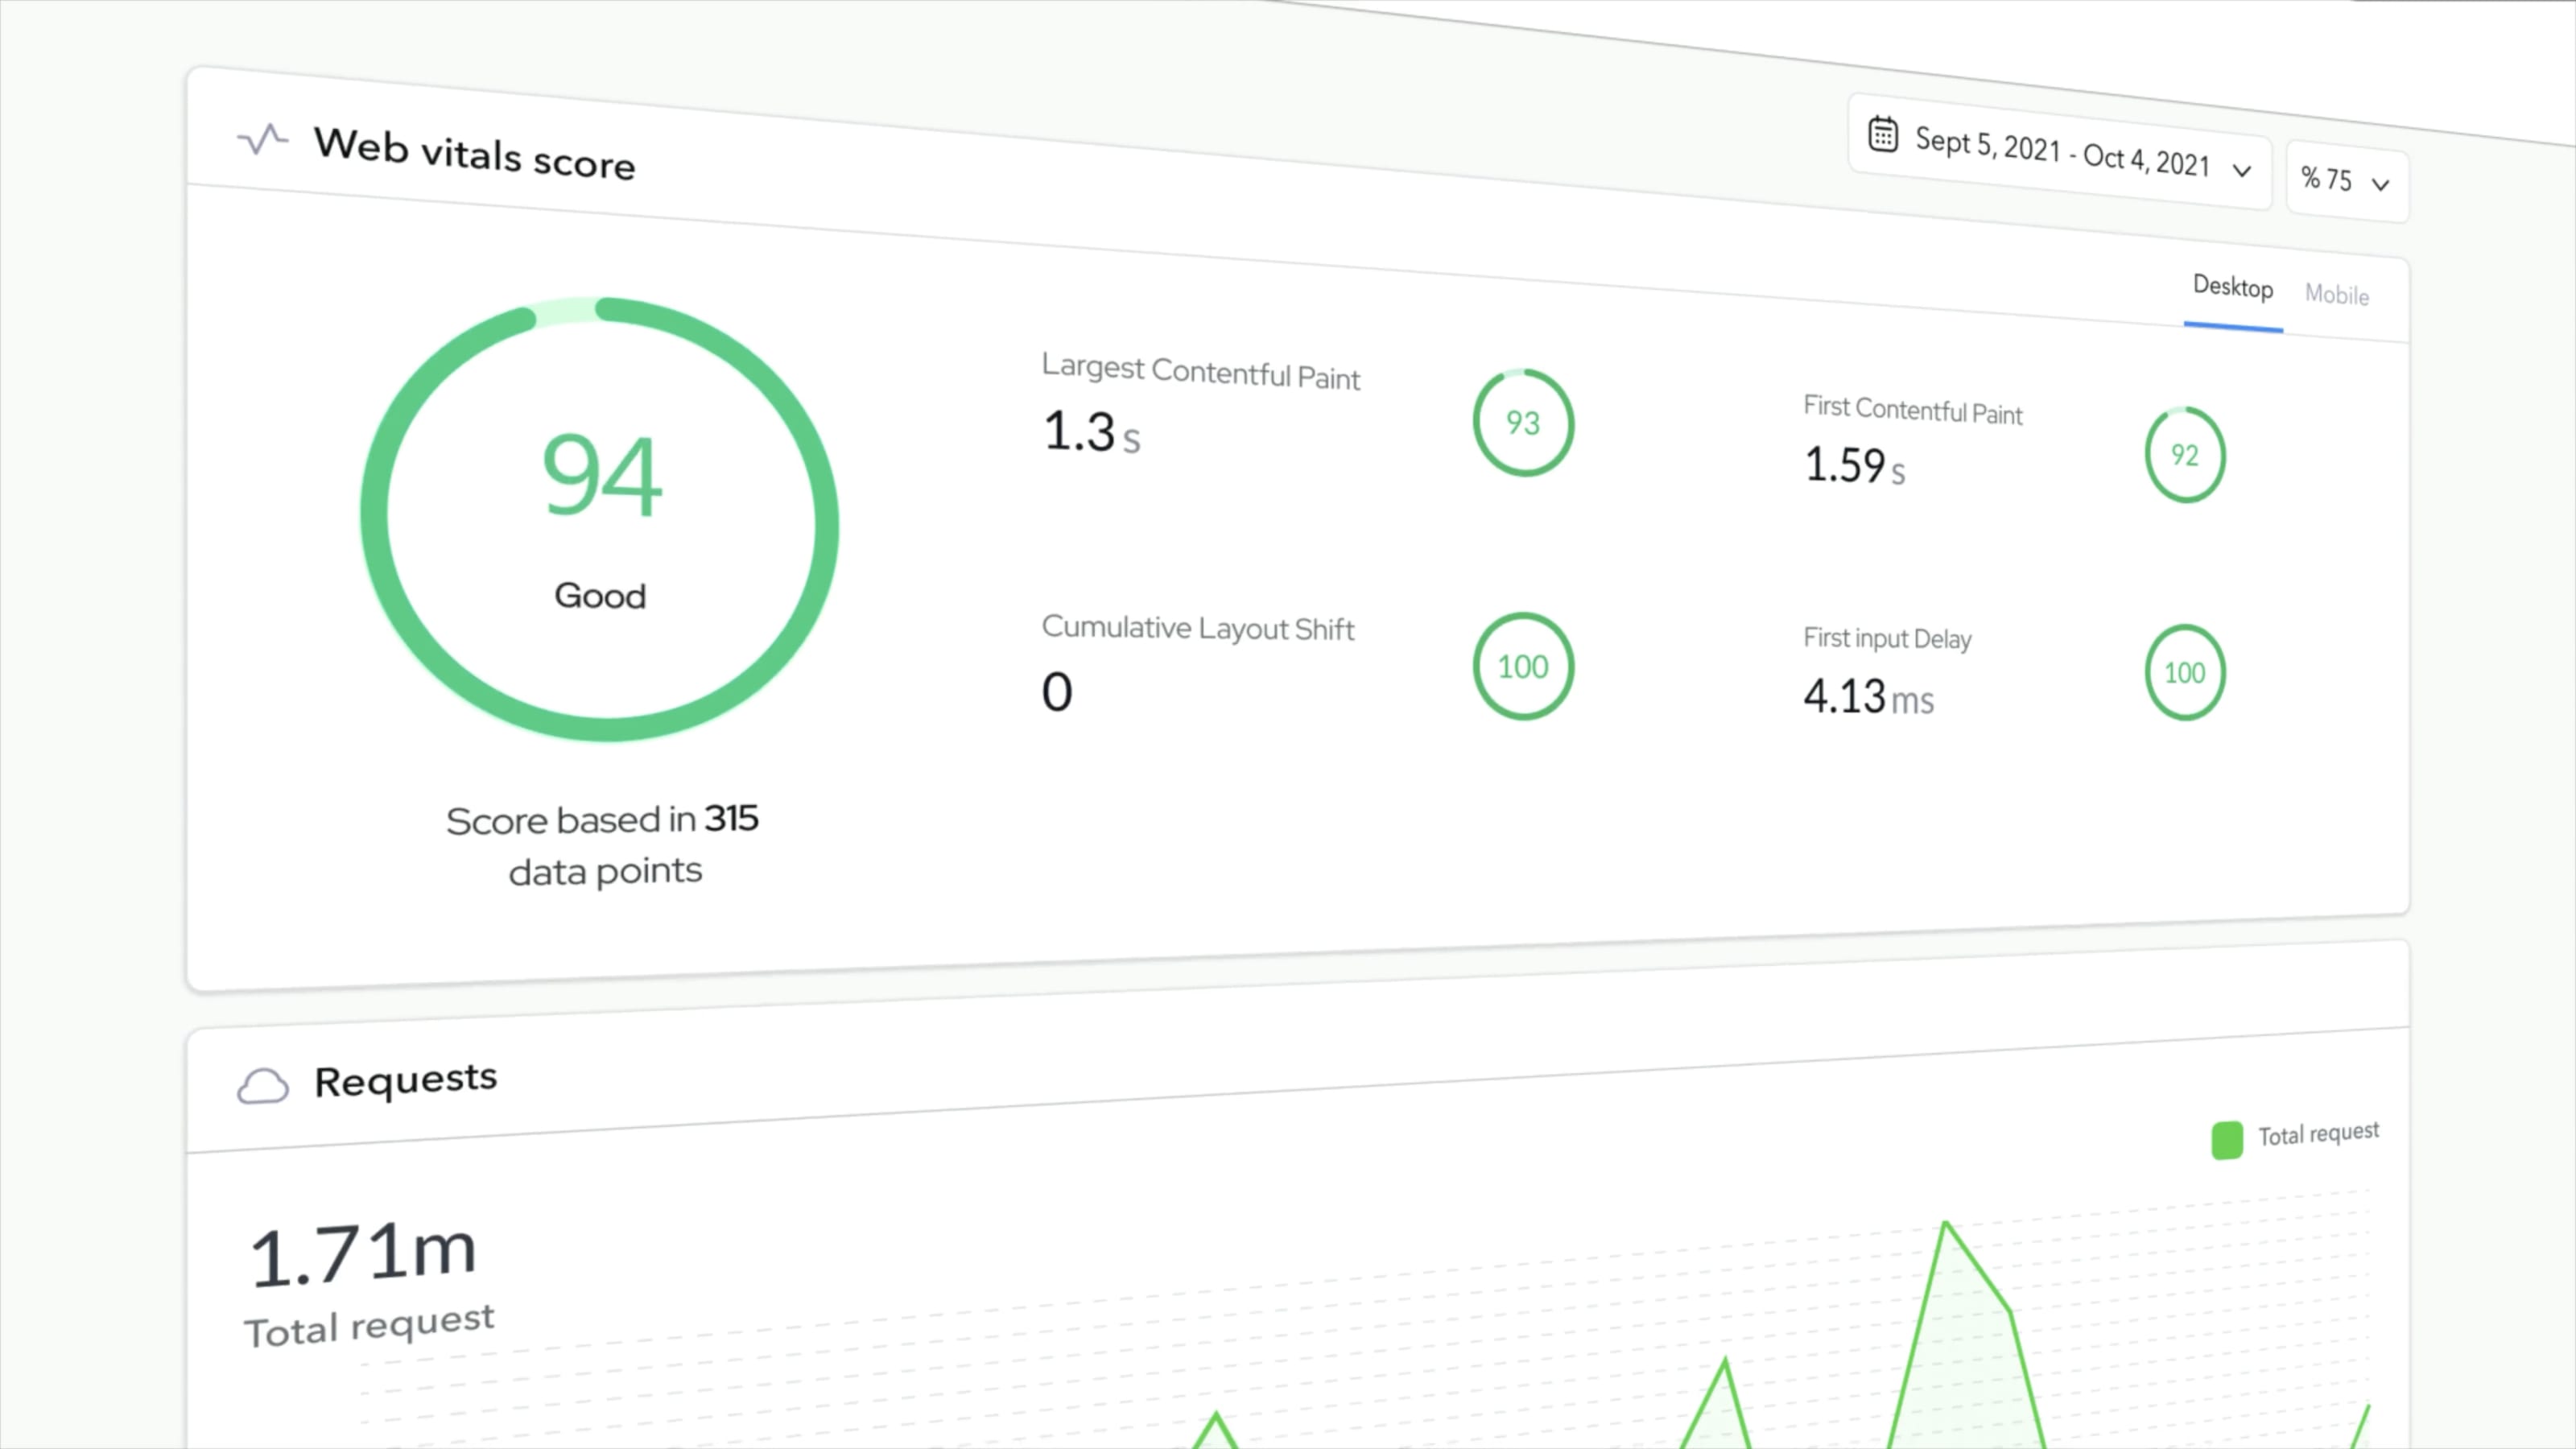This screenshot has height=1449, width=2576.
Task: Click the Web vitals pulse icon
Action: click(263, 139)
